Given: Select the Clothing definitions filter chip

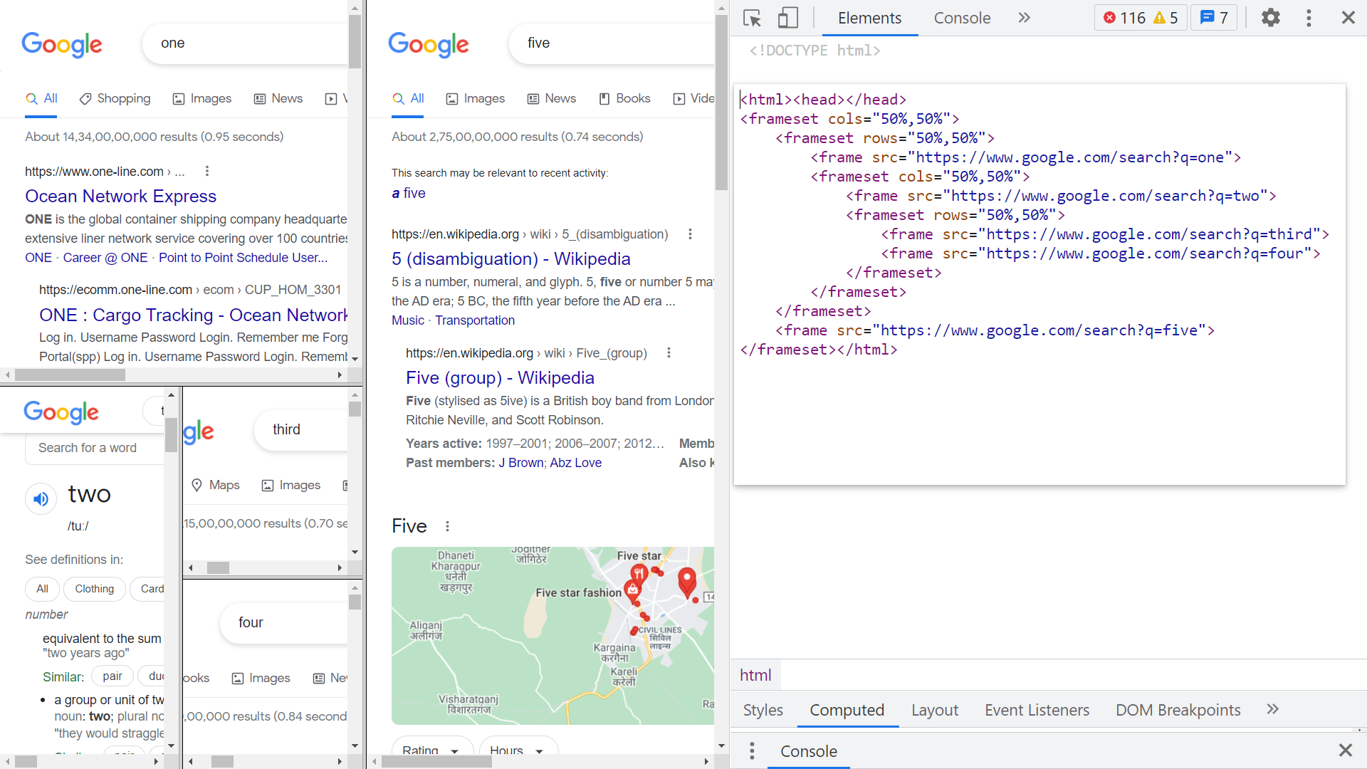Looking at the screenshot, I should click(x=94, y=589).
